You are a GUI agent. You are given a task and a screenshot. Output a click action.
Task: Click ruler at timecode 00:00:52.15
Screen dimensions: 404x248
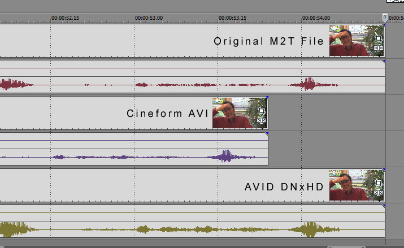pos(65,18)
